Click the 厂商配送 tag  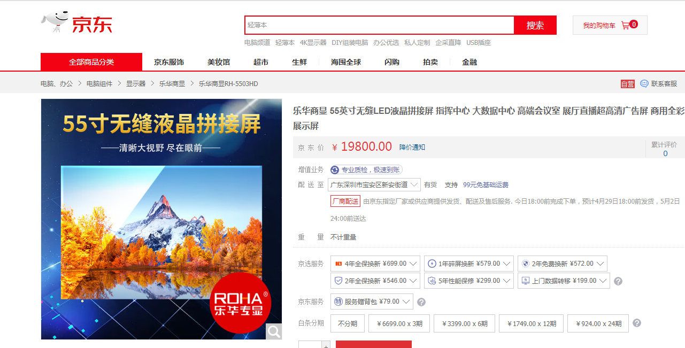(345, 202)
